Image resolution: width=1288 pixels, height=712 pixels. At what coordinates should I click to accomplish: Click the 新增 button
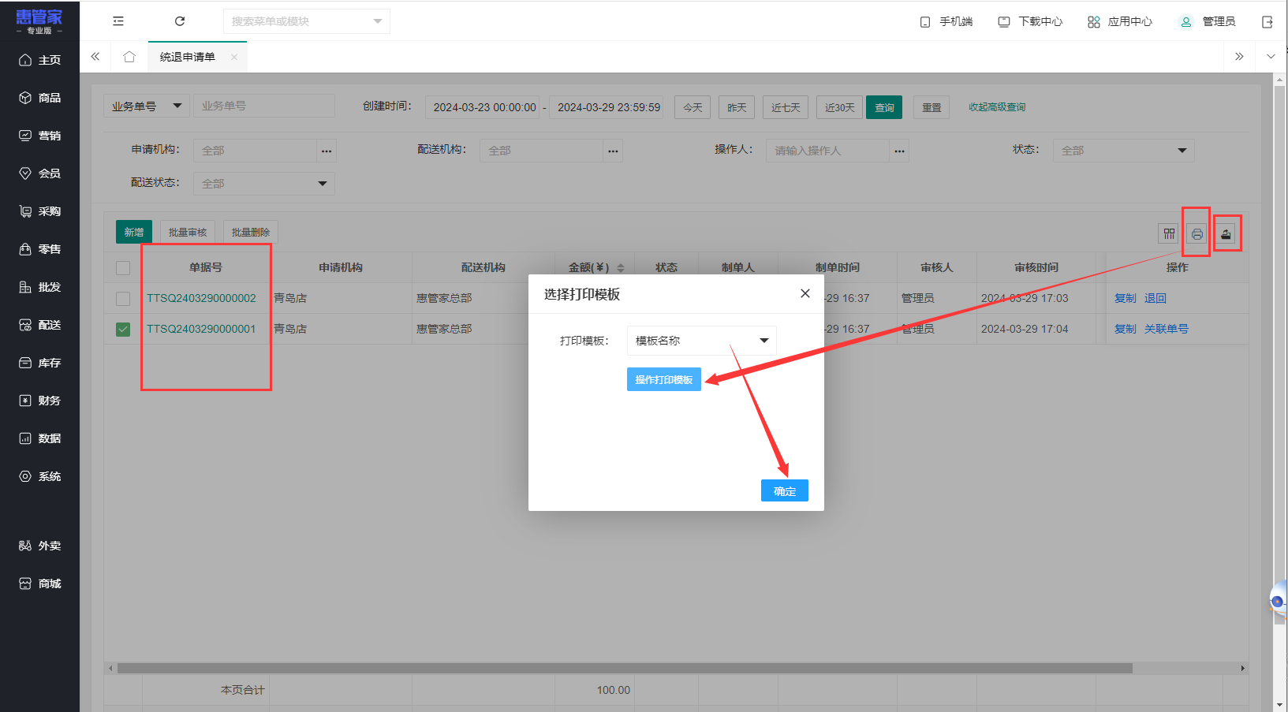[134, 232]
